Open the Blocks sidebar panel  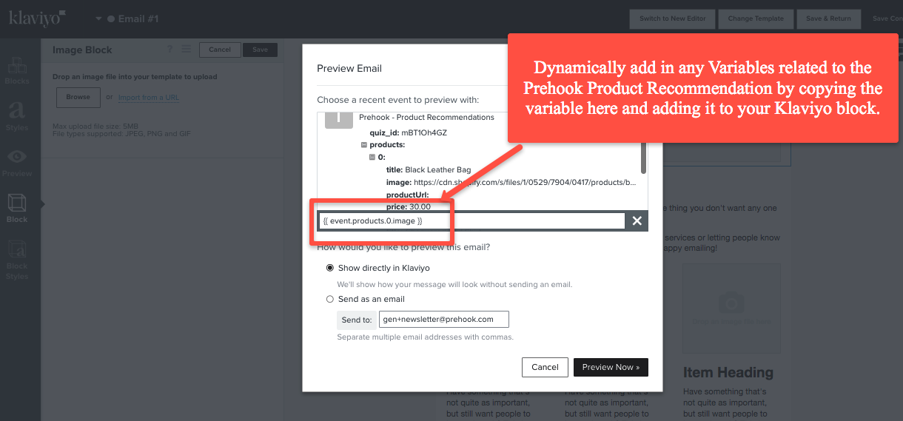[17, 70]
